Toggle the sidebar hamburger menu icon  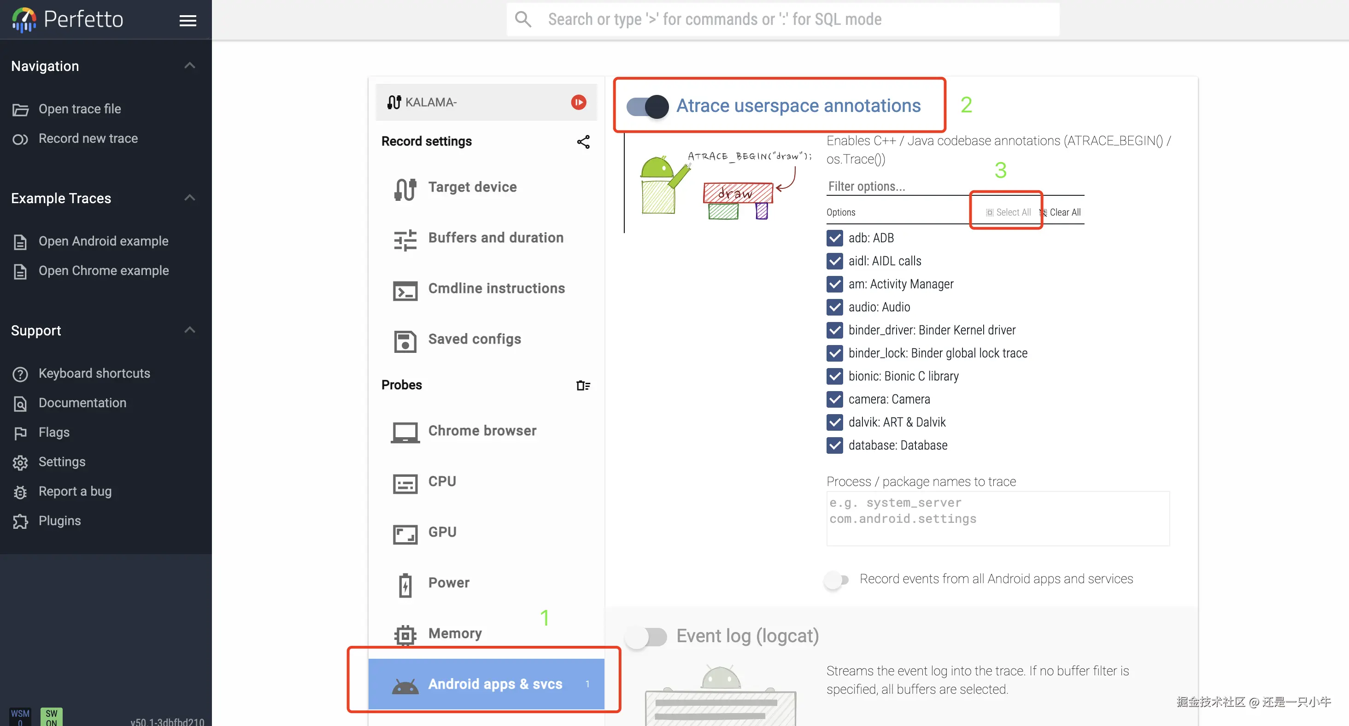pos(188,20)
